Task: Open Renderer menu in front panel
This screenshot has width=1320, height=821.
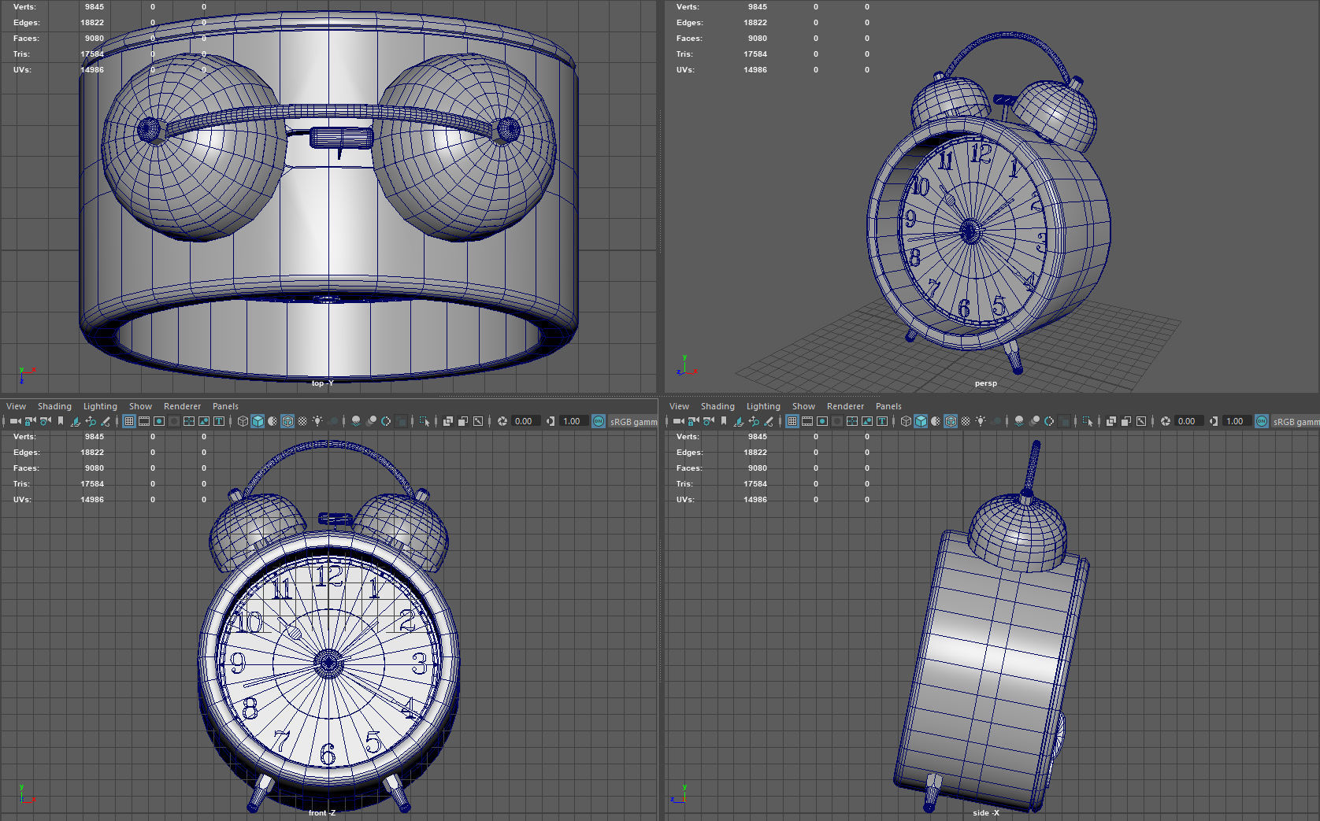Action: click(x=182, y=406)
